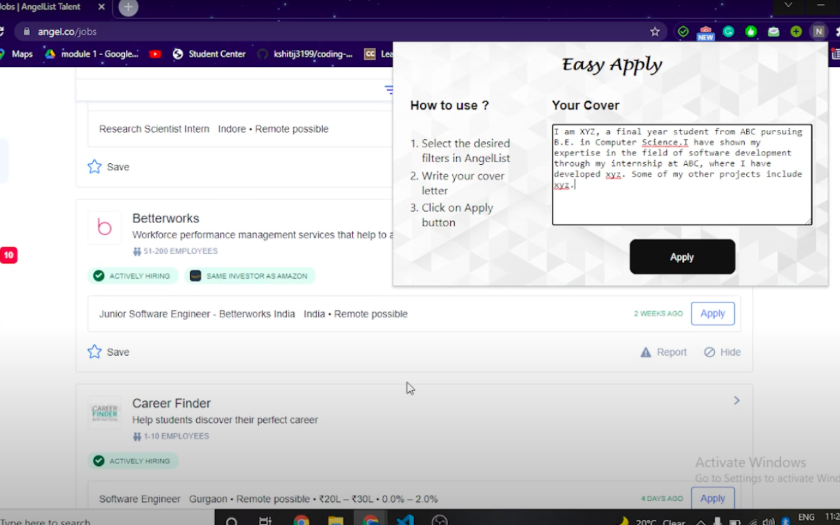Open the Maps bookmark
The height and width of the screenshot is (525, 840).
click(16, 54)
